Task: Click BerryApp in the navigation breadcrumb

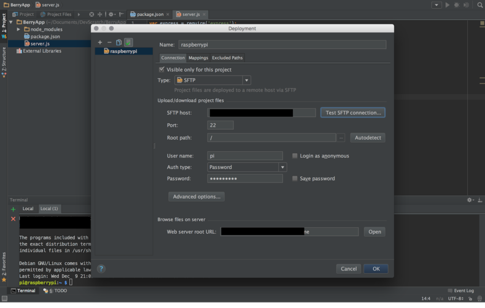Action: tap(17, 5)
